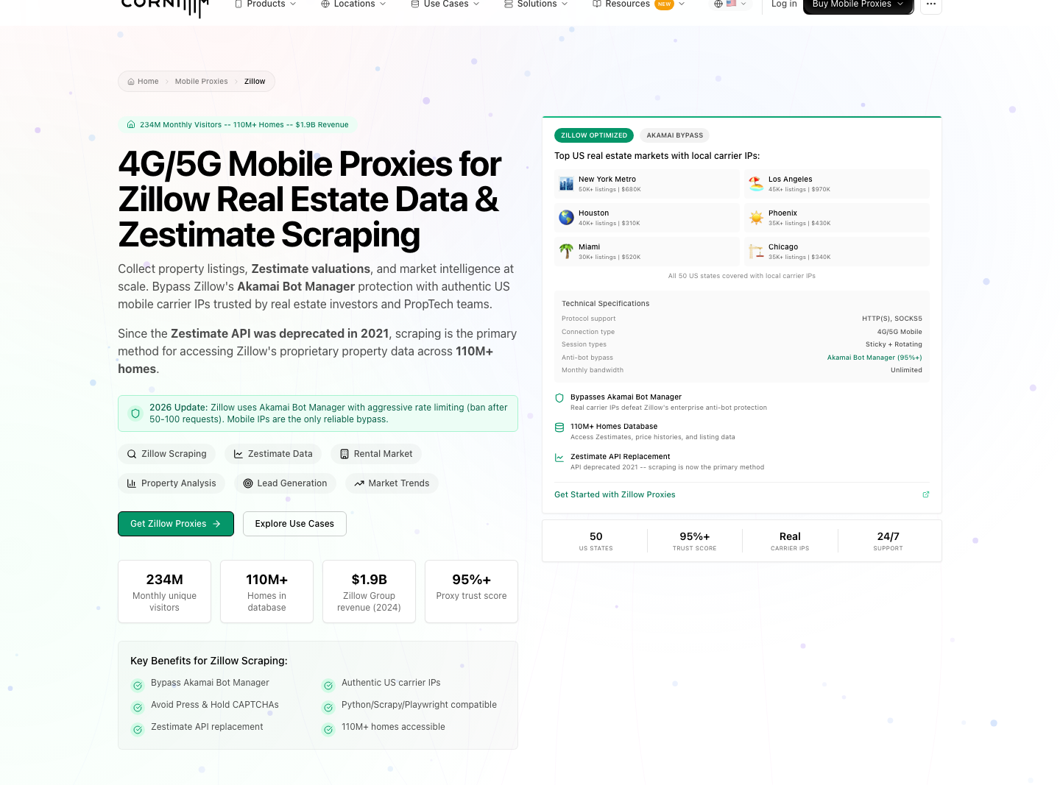The width and height of the screenshot is (1060, 785).
Task: Click the building icon in Rental Market
Action: click(344, 454)
